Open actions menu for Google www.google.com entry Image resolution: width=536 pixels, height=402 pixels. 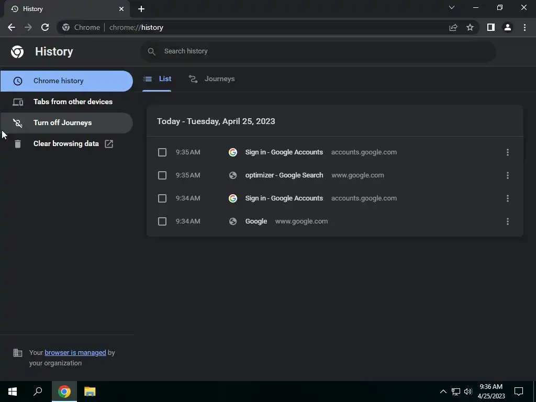[x=508, y=221]
